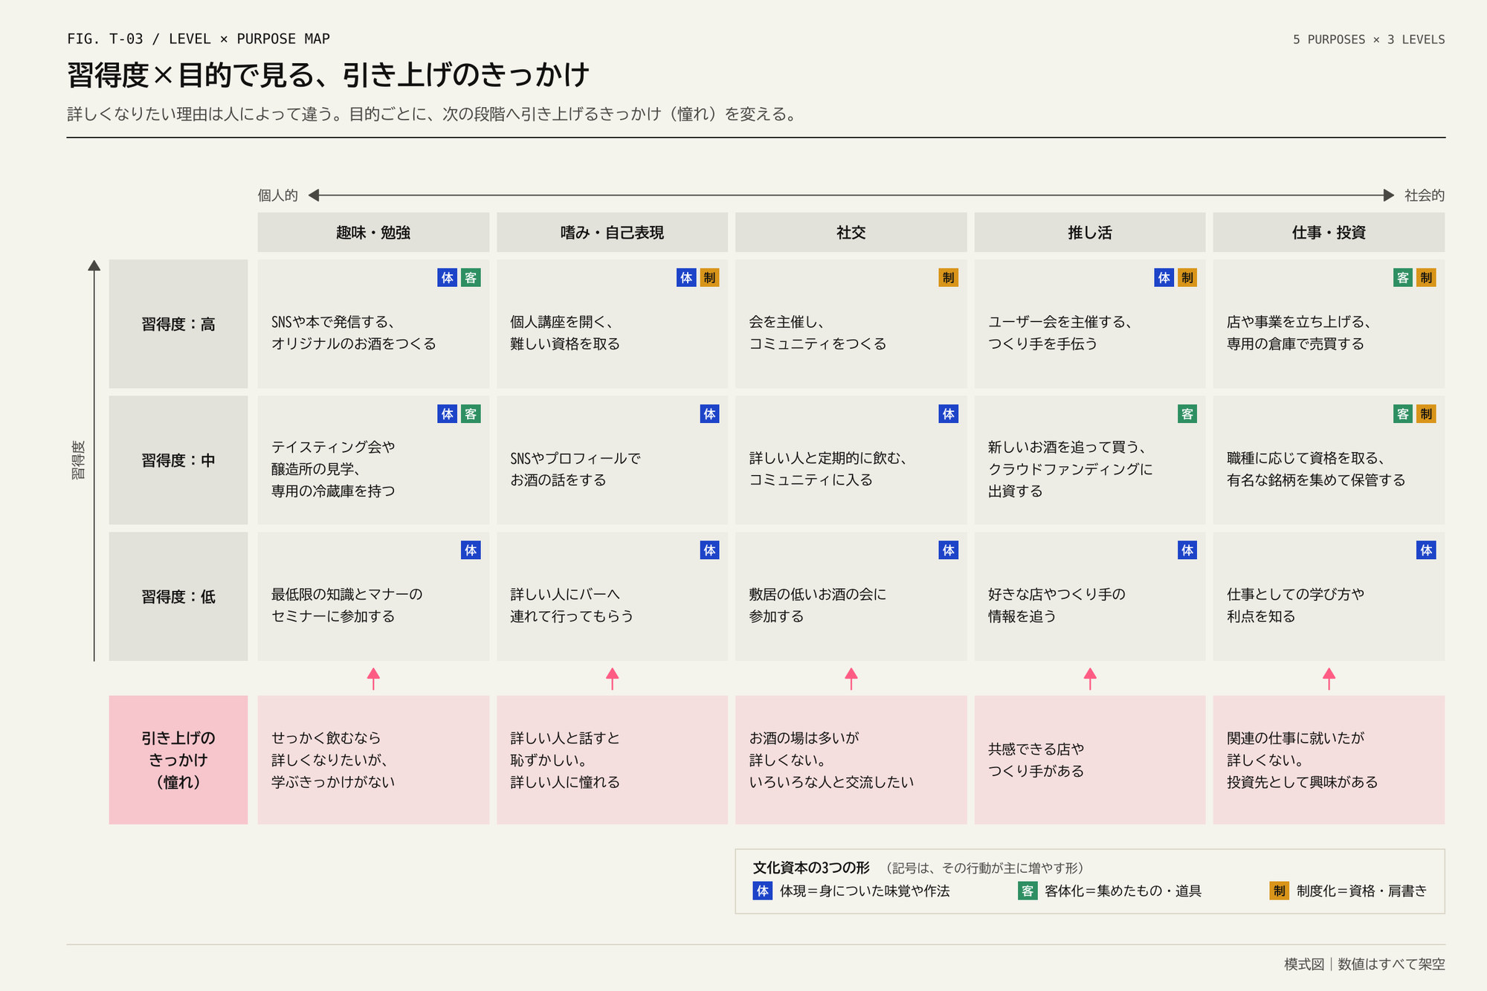Screen dimensions: 1487x991
Task: Click the 客 badge in the 店や事業を立ち上げる cell
Action: click(x=1402, y=278)
